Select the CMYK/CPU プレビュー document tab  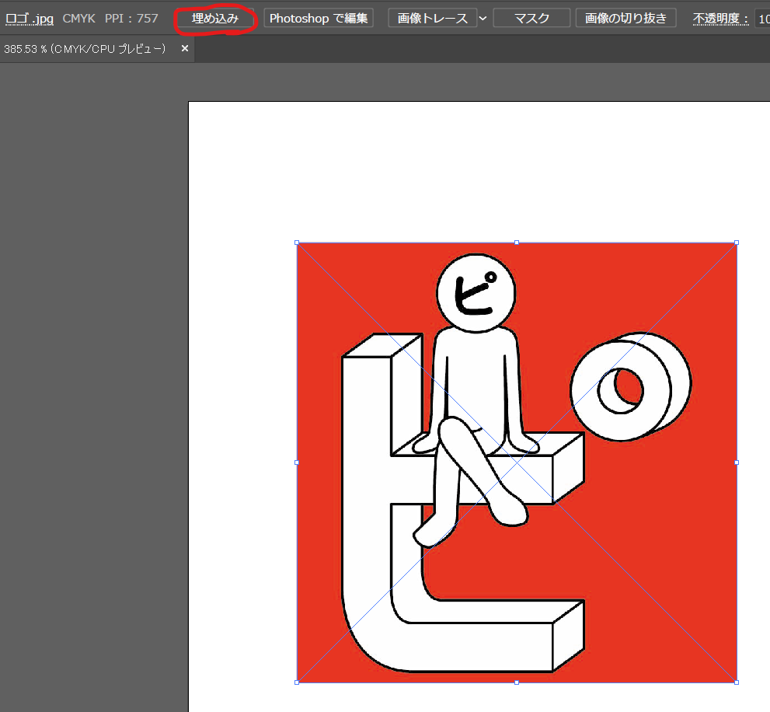coord(97,49)
